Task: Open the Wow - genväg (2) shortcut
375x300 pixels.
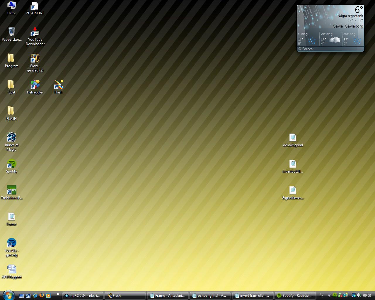Action: click(35, 63)
